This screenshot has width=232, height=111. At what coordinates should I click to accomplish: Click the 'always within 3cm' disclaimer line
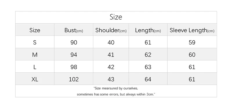click(116, 94)
